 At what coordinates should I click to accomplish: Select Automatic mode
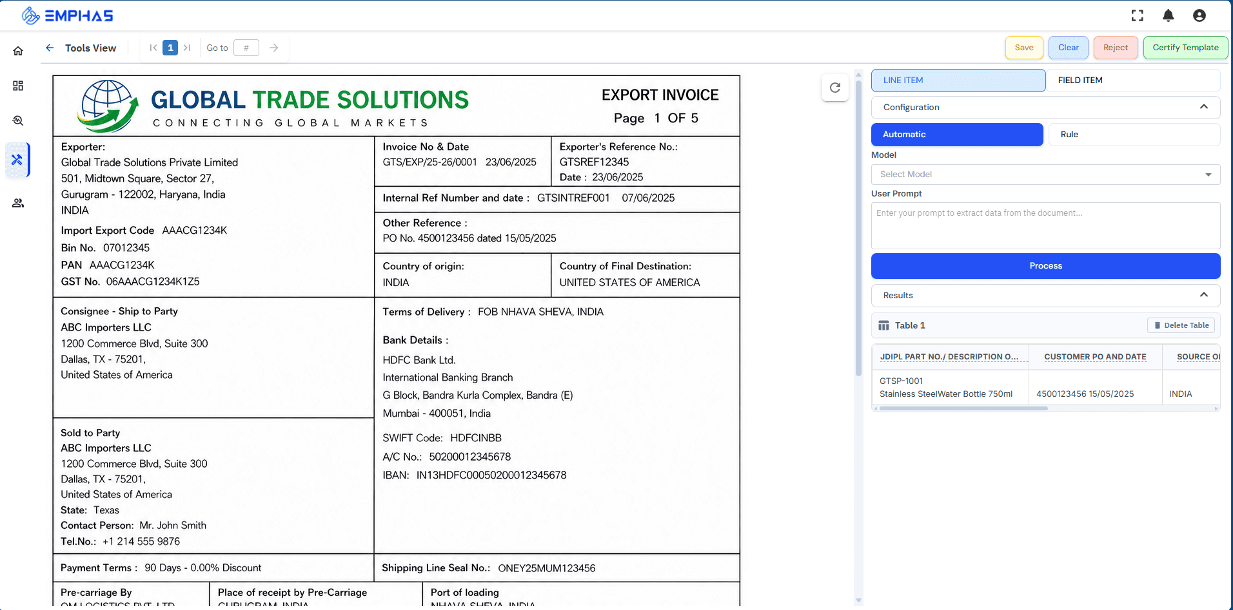coord(957,135)
